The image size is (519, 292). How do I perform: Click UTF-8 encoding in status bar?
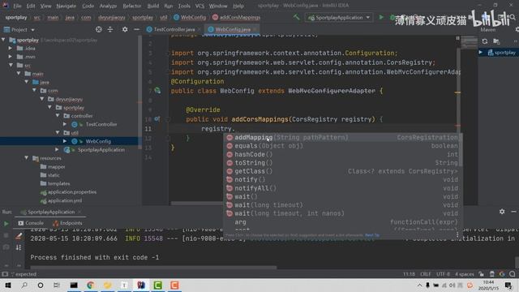click(x=443, y=274)
